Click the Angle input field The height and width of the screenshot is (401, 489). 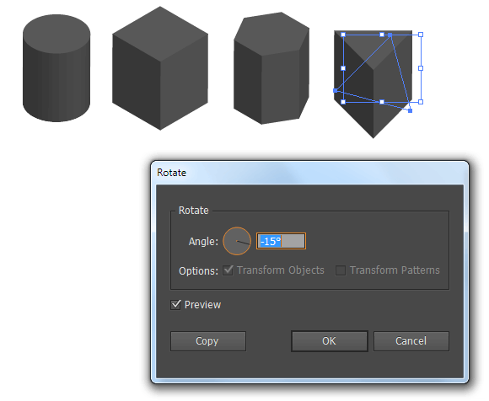coord(281,241)
